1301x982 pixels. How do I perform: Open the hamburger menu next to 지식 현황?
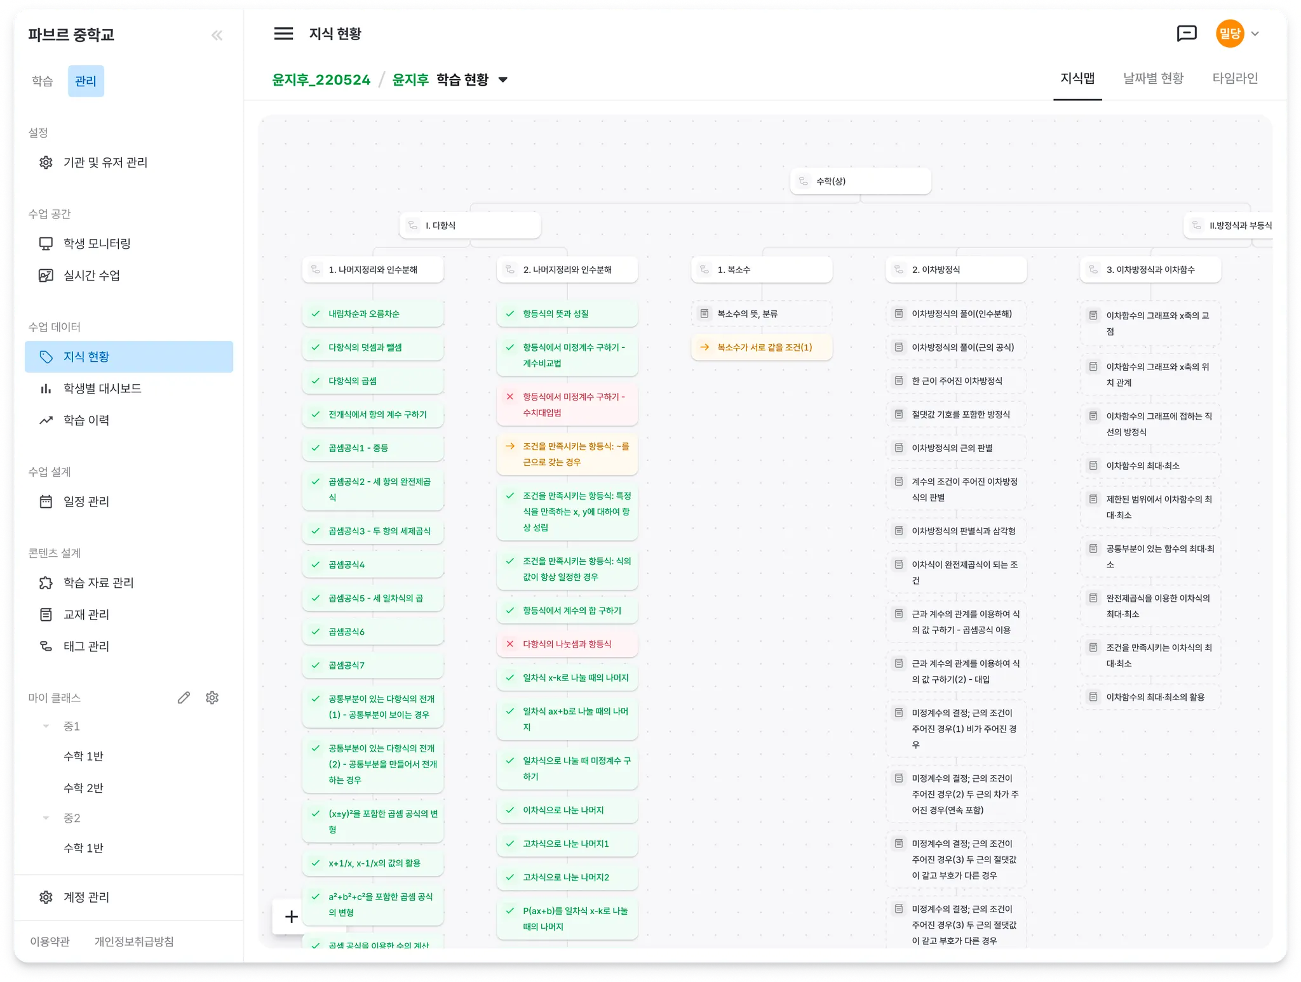[x=283, y=34]
